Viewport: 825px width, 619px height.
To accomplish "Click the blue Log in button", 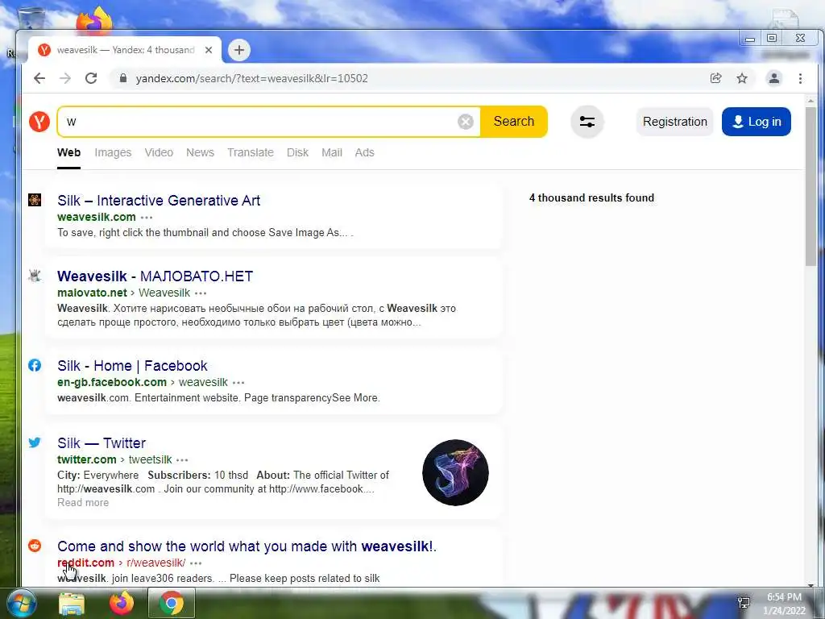I will click(756, 122).
